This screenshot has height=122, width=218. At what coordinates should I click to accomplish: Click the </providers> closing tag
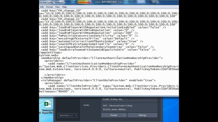[x=55, y=75]
